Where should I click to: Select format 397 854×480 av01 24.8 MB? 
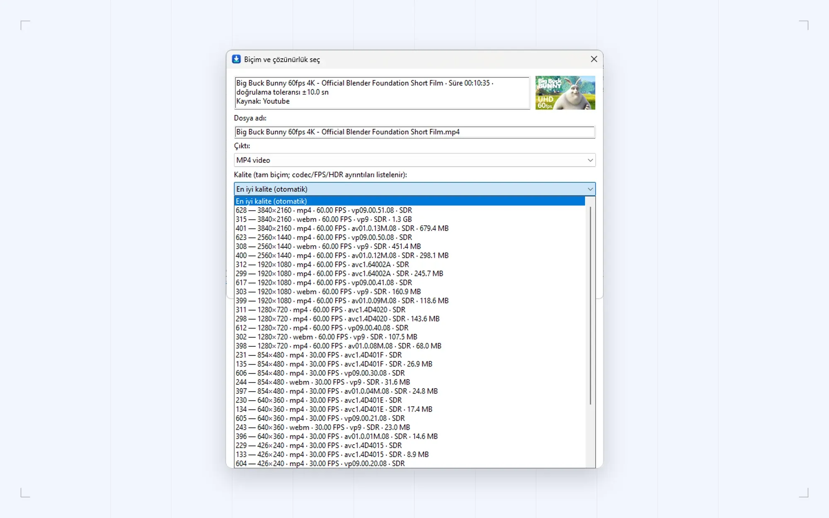[x=410, y=391]
